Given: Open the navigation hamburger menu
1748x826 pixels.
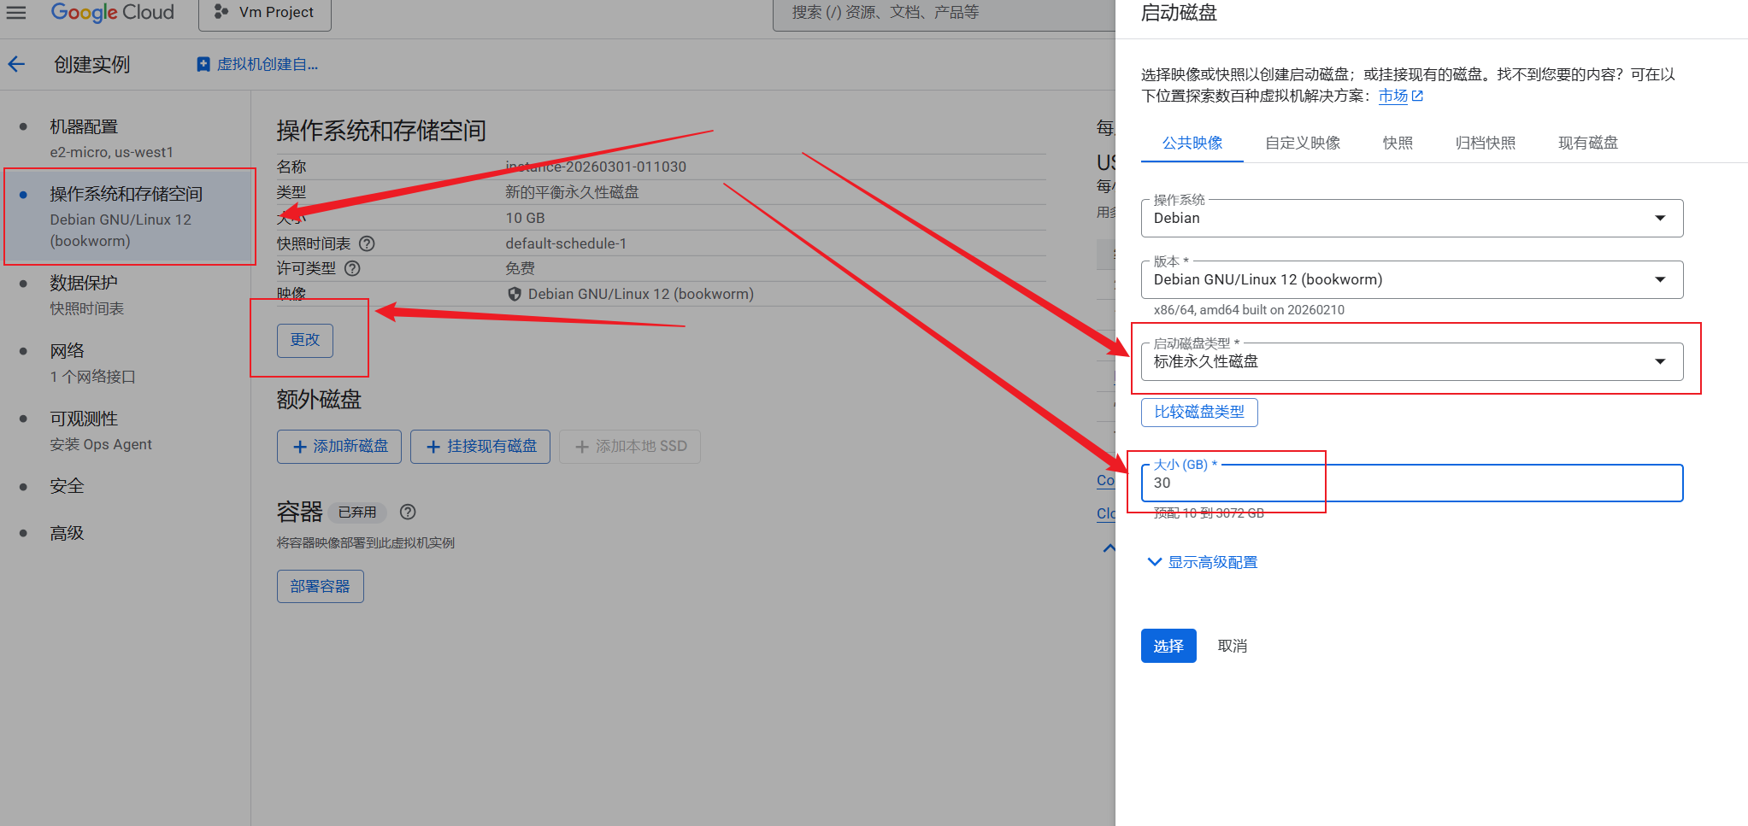Looking at the screenshot, I should pyautogui.click(x=17, y=13).
